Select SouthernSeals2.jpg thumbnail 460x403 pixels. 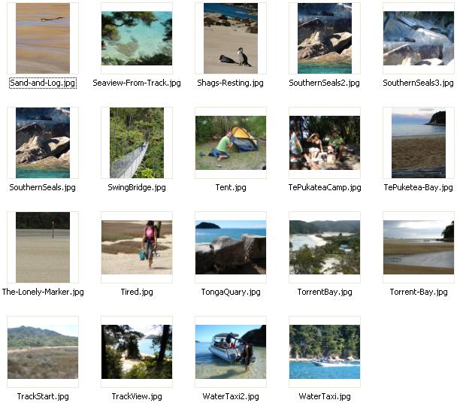click(x=325, y=38)
